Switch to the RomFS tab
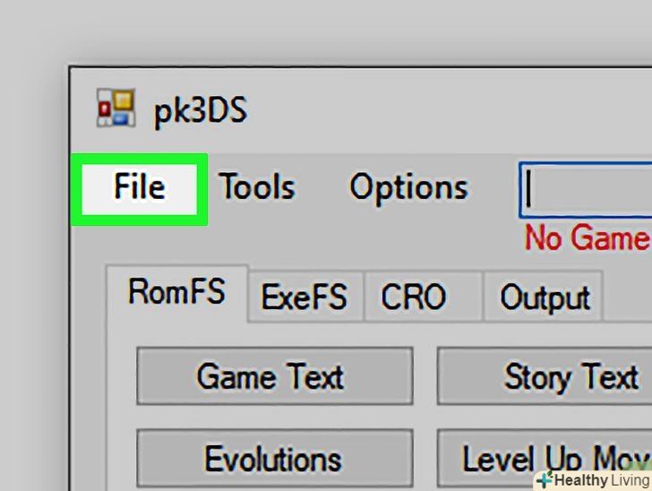 point(177,292)
